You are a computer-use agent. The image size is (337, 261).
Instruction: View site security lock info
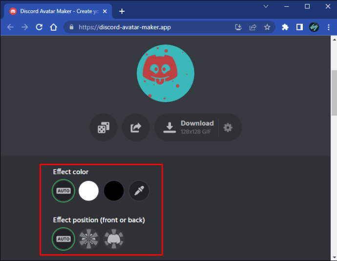click(x=72, y=27)
